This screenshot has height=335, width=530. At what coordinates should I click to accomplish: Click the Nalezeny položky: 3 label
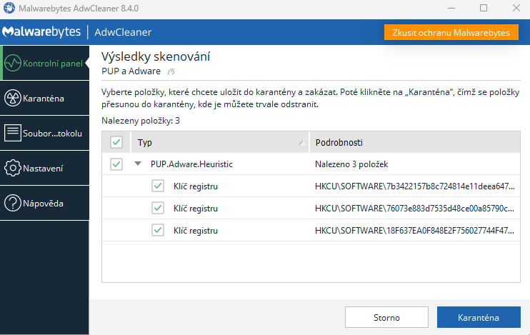[141, 121]
